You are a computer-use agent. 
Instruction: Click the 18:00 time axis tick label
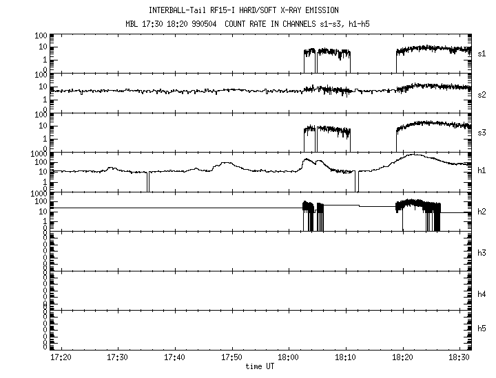(289, 358)
